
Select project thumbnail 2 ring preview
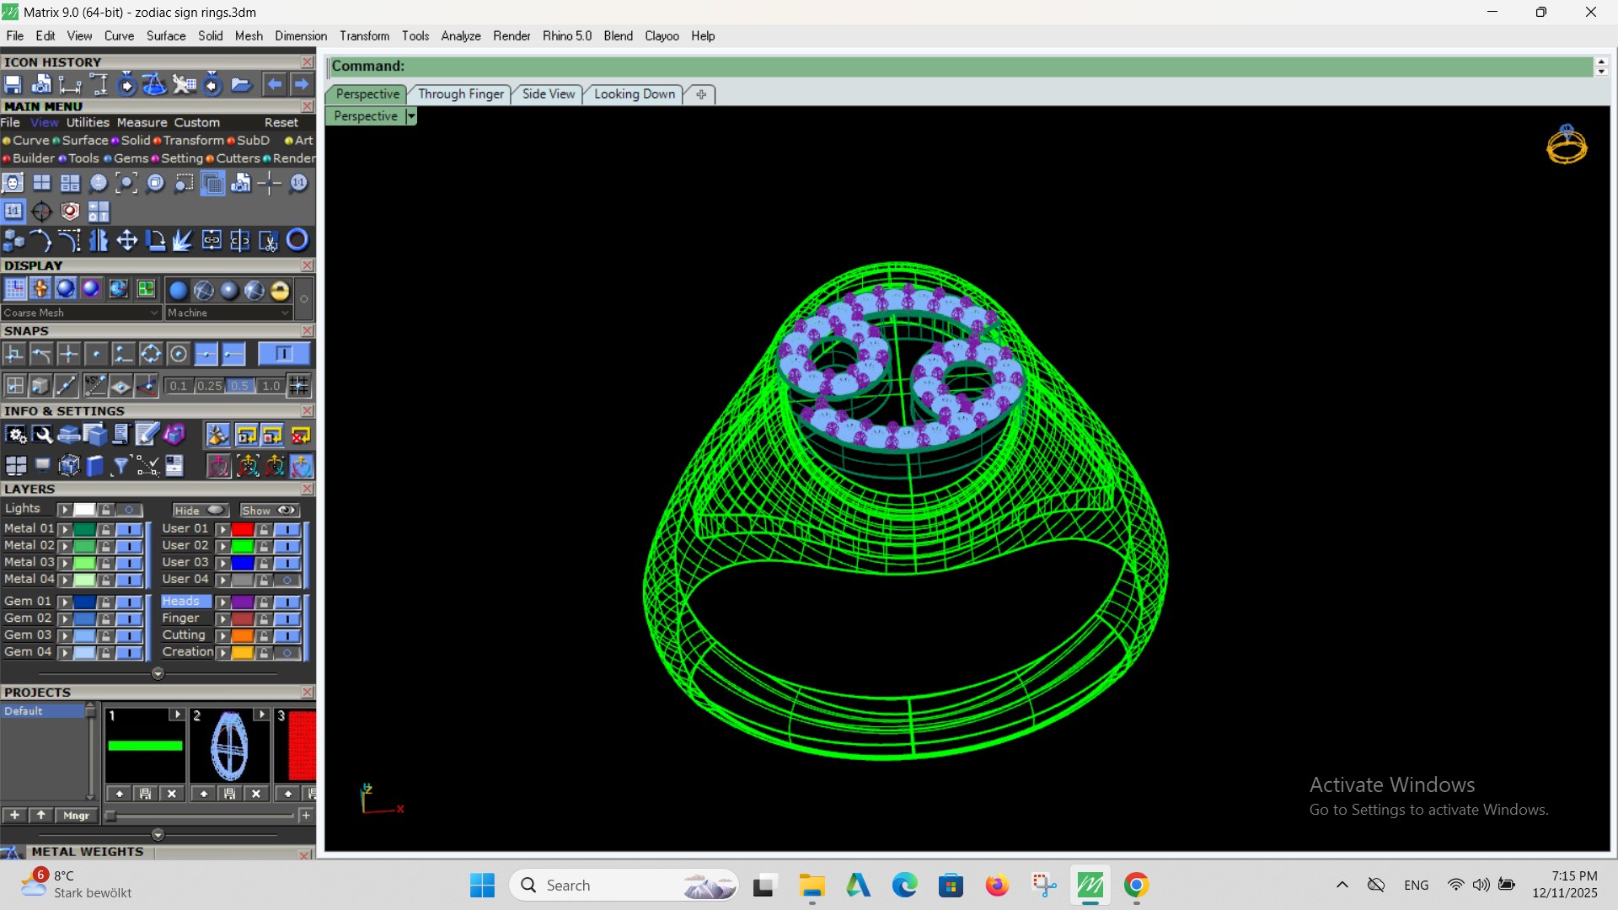229,747
